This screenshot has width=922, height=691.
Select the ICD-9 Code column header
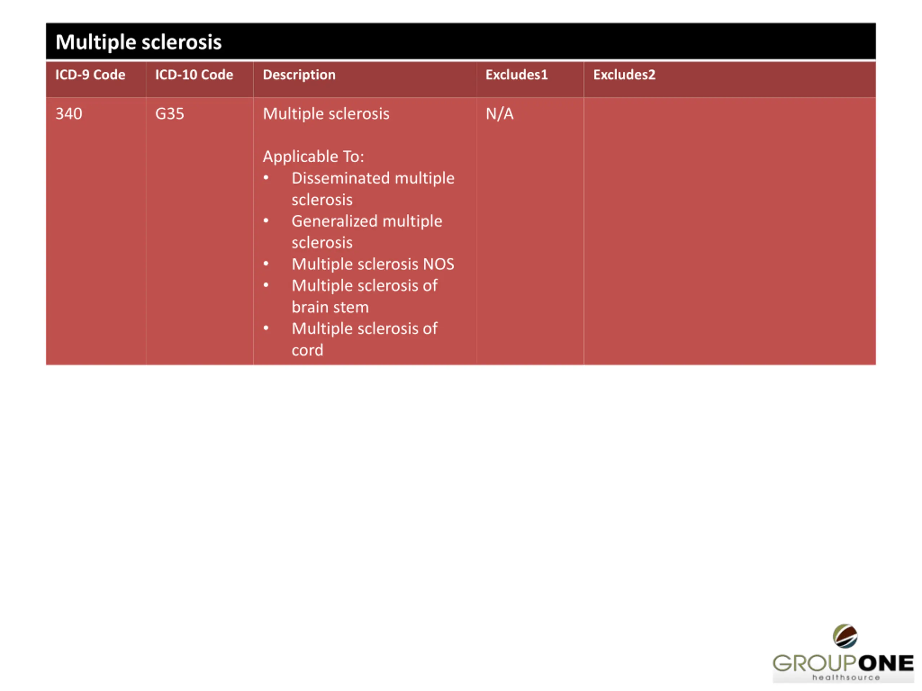point(96,79)
